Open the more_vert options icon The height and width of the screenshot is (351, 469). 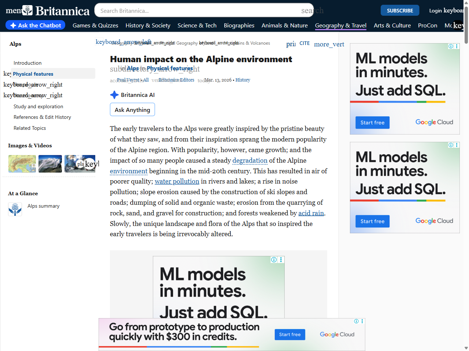pos(329,44)
